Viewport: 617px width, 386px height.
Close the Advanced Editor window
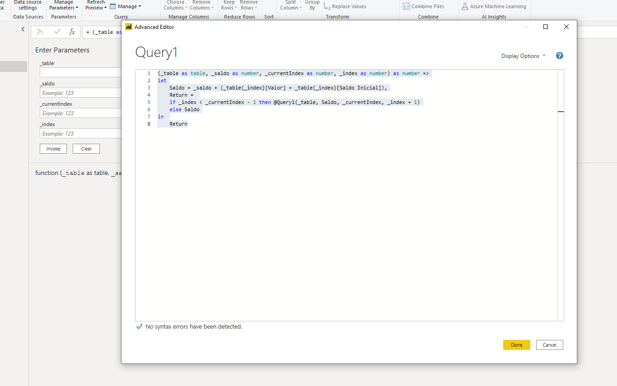click(x=566, y=27)
